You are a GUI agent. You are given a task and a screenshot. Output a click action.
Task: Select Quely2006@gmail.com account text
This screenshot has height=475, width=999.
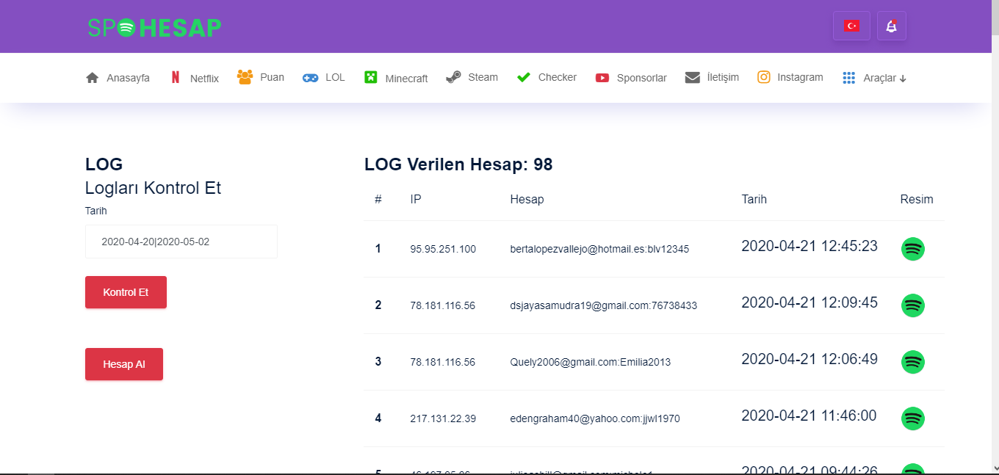(591, 362)
